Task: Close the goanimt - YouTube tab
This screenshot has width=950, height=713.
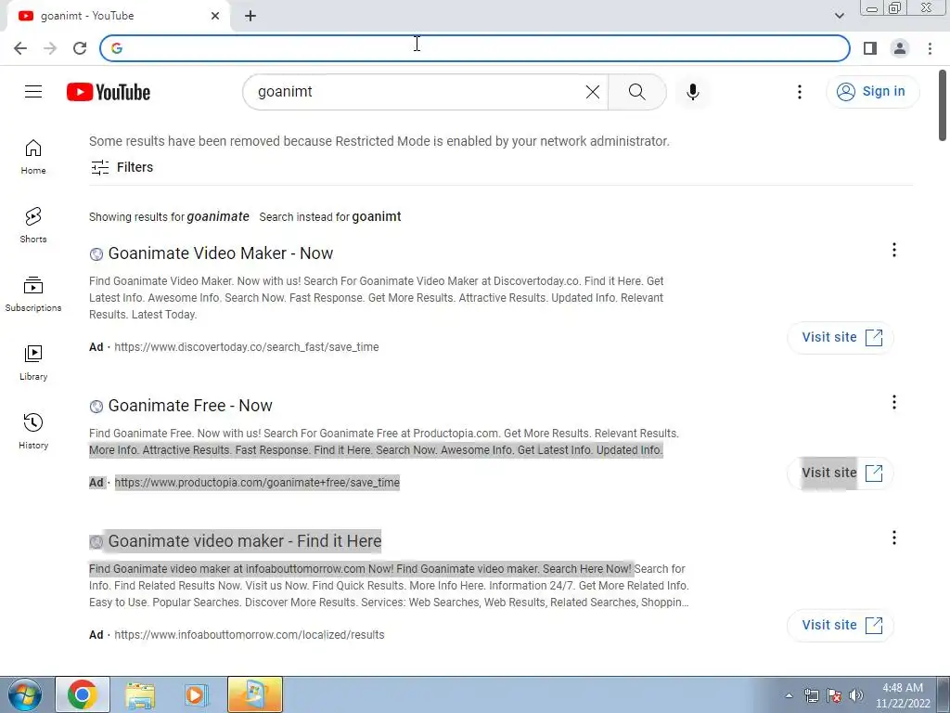Action: [x=215, y=16]
